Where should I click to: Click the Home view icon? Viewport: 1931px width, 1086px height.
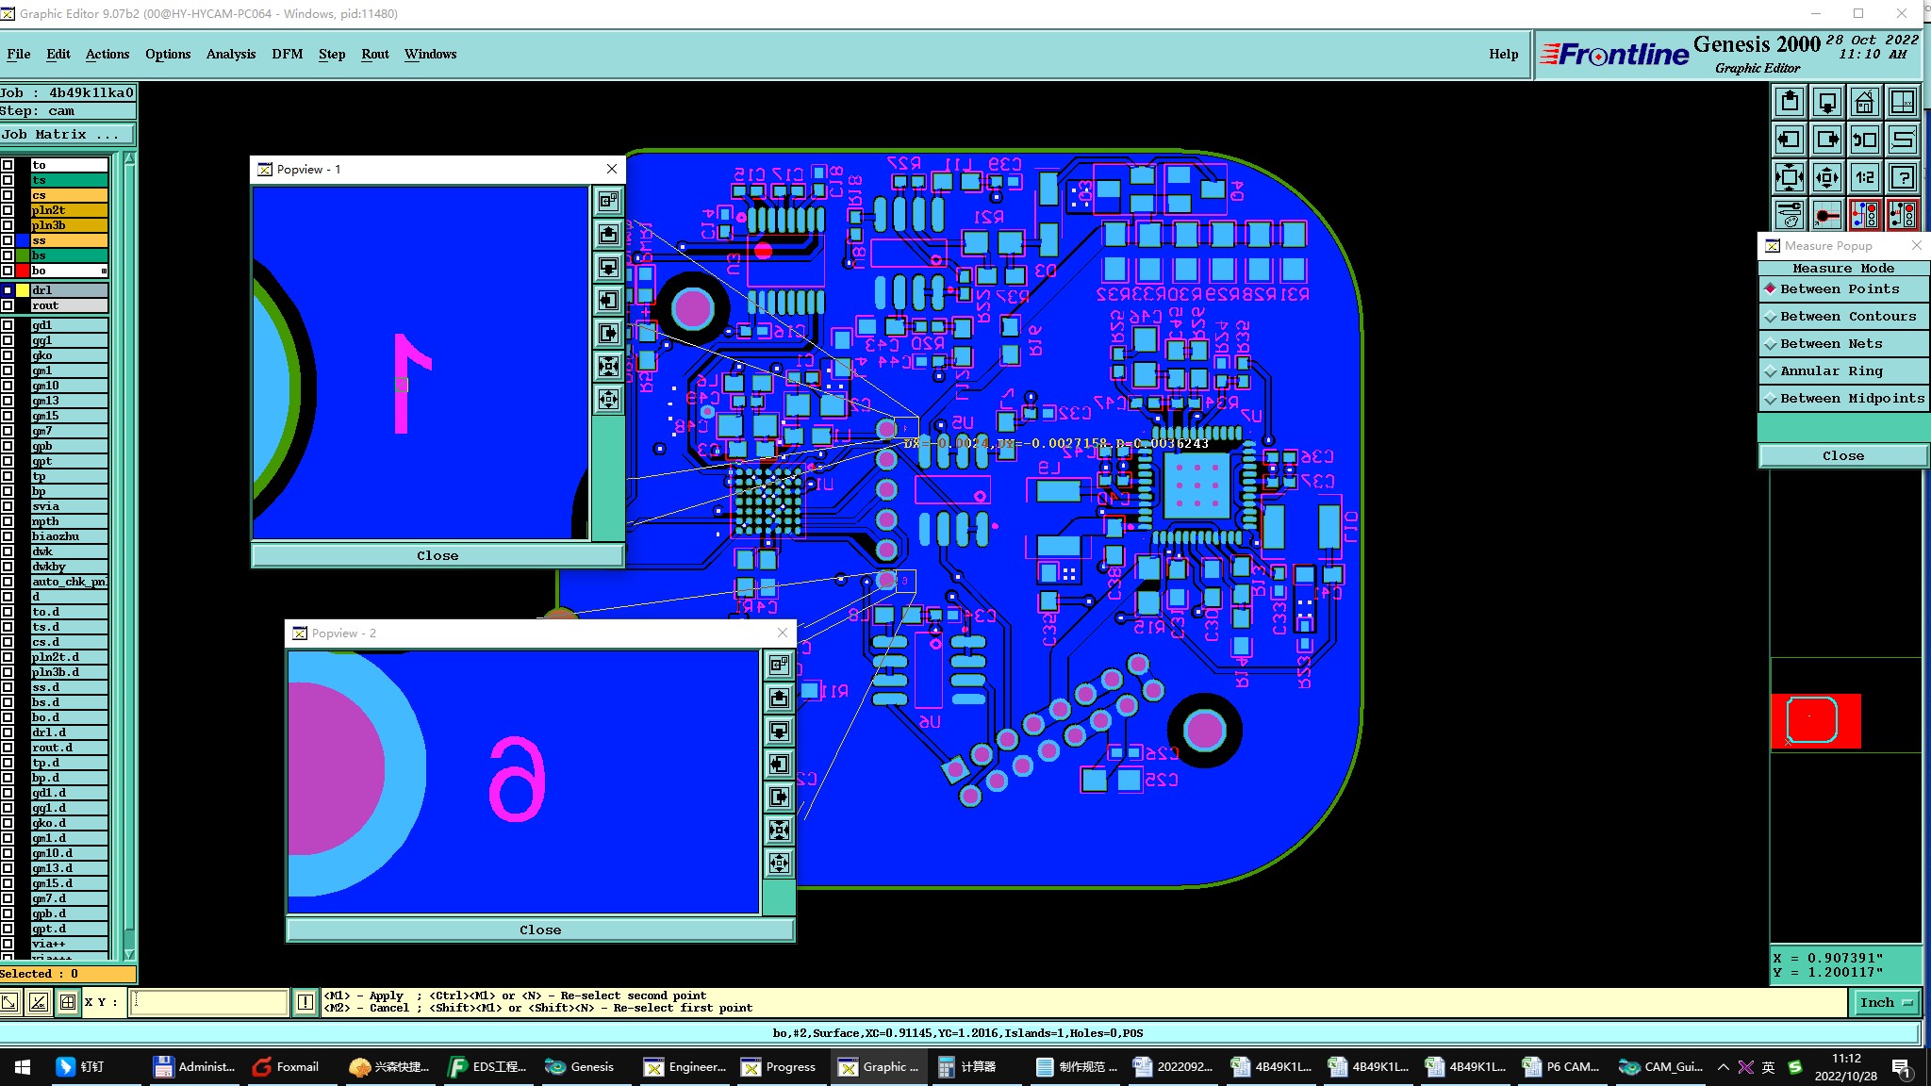click(1864, 102)
